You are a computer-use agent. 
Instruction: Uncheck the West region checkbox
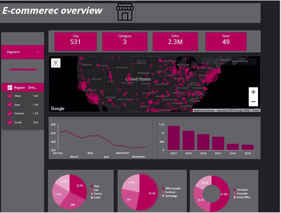[x=10, y=96]
